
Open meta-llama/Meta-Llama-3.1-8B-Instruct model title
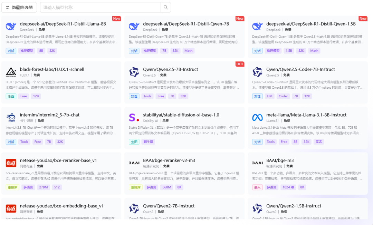(306, 115)
